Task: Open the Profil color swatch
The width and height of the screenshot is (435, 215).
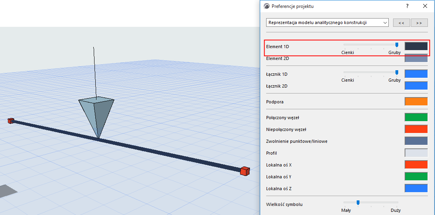Action: click(x=416, y=153)
